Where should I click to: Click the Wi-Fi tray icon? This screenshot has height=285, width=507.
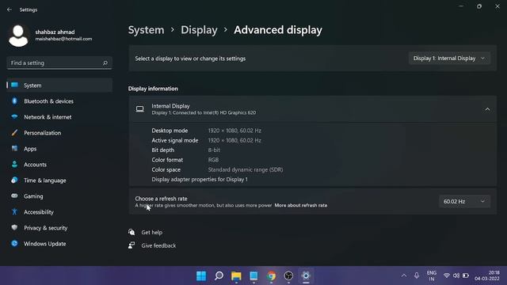tap(447, 275)
